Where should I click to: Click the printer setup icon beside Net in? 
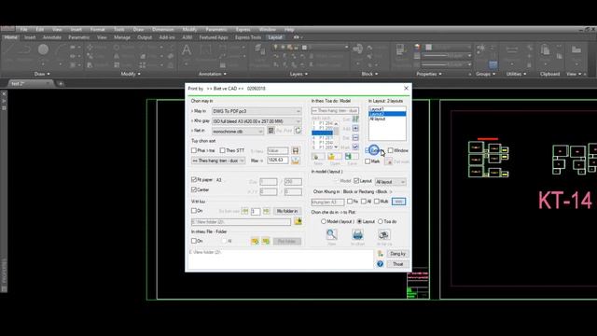[271, 131]
